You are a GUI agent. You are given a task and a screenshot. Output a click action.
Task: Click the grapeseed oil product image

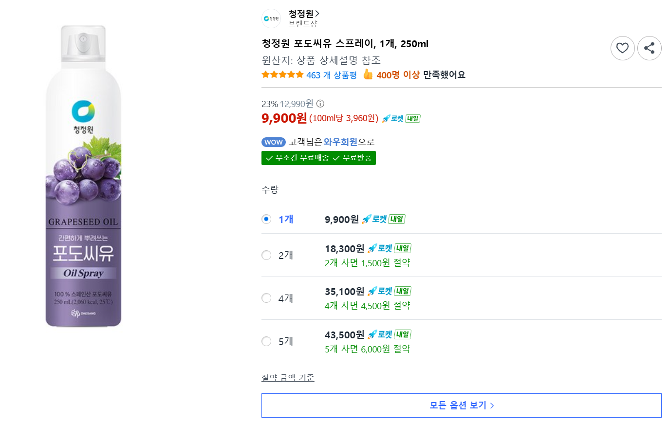83,176
